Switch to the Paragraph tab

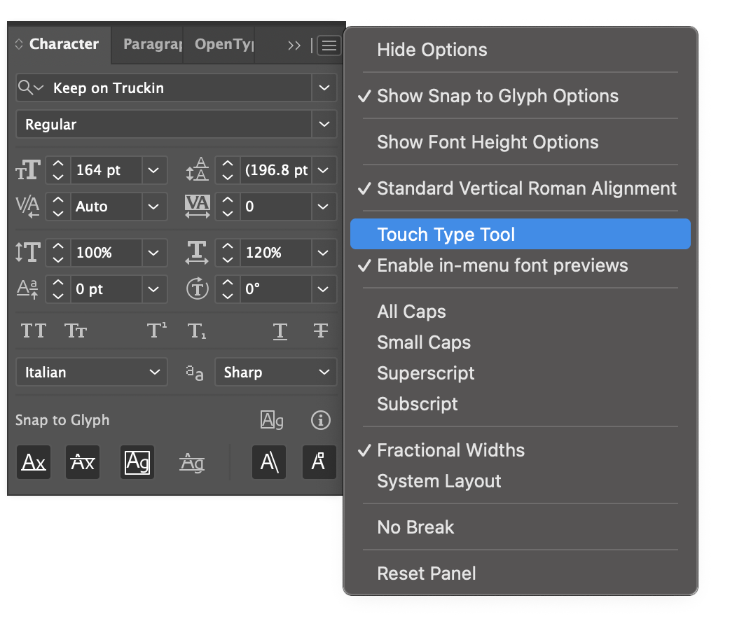[x=149, y=44]
